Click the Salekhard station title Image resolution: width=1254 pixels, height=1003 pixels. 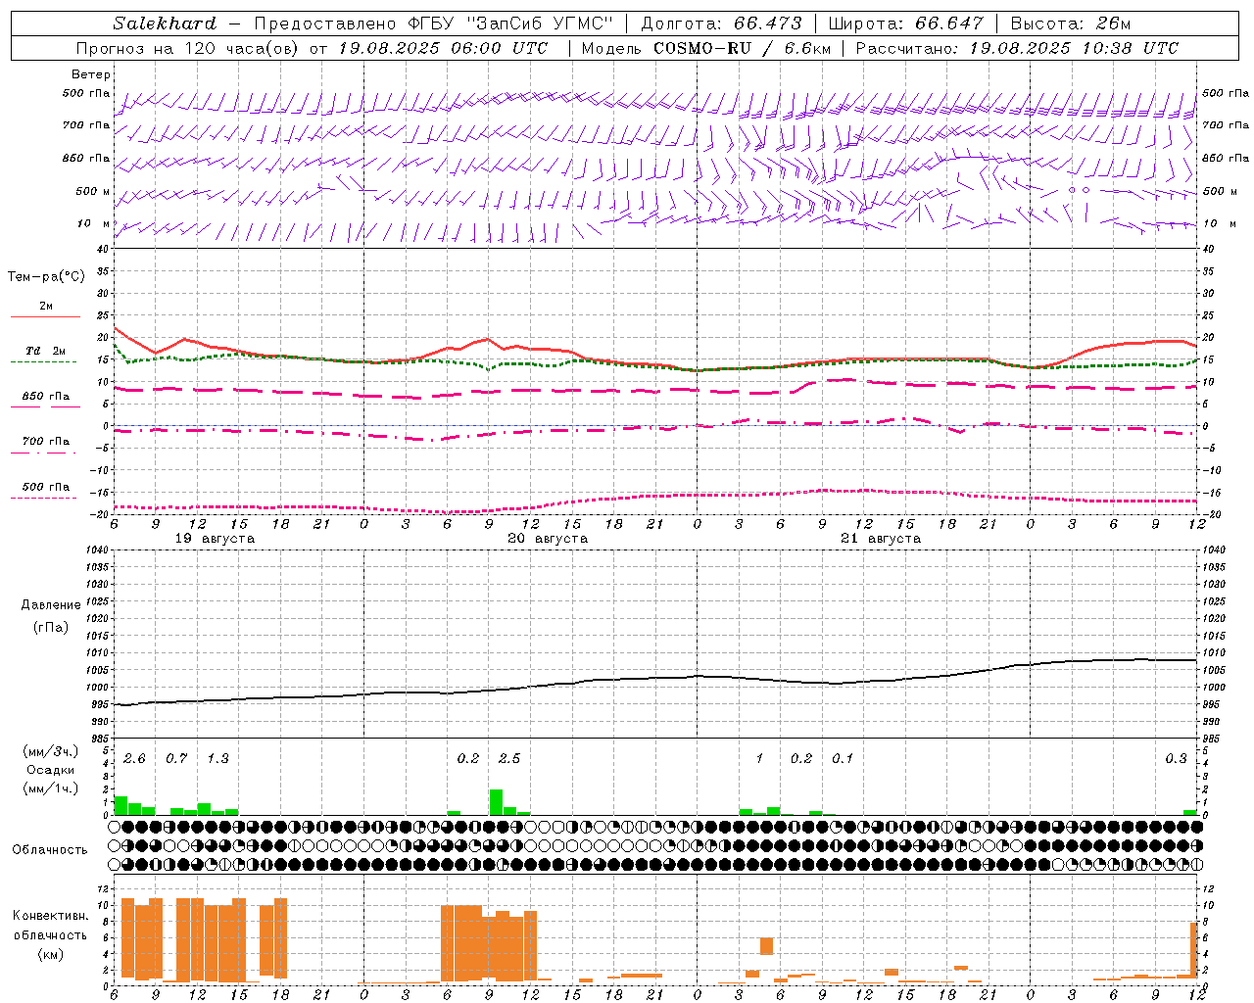pos(165,24)
